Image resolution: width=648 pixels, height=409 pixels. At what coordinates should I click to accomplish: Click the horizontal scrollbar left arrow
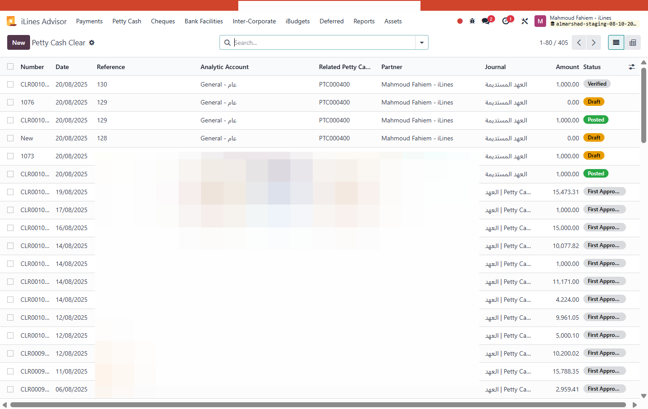point(4,405)
